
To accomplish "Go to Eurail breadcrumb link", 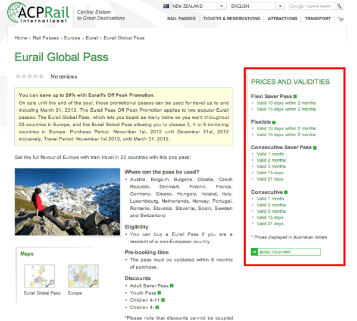I will pyautogui.click(x=92, y=38).
